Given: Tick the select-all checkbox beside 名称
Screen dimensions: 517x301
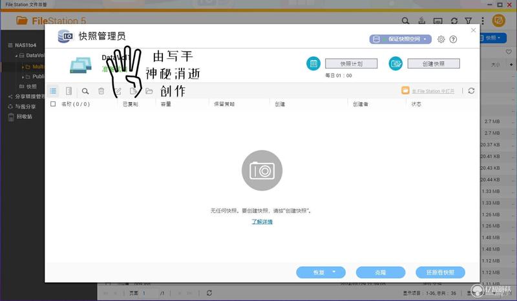Looking at the screenshot, I should tap(53, 104).
